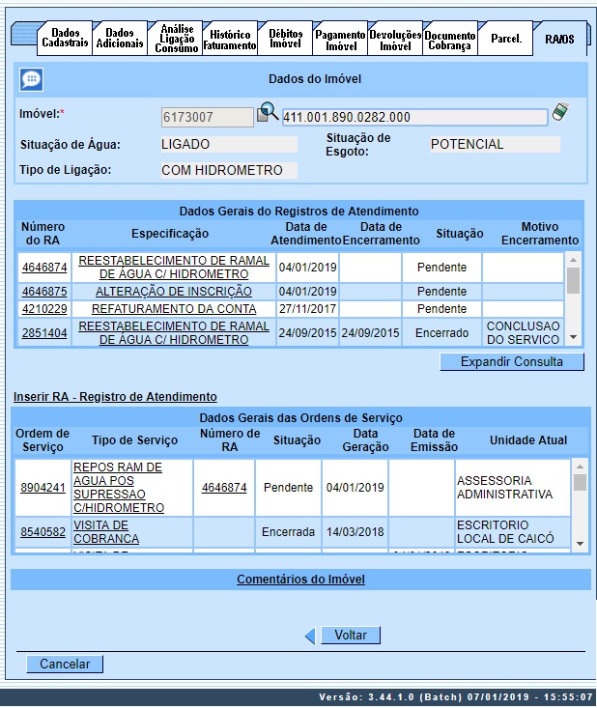Click the magnifier search icon beside Imóvel
The width and height of the screenshot is (597, 708).
(x=268, y=115)
